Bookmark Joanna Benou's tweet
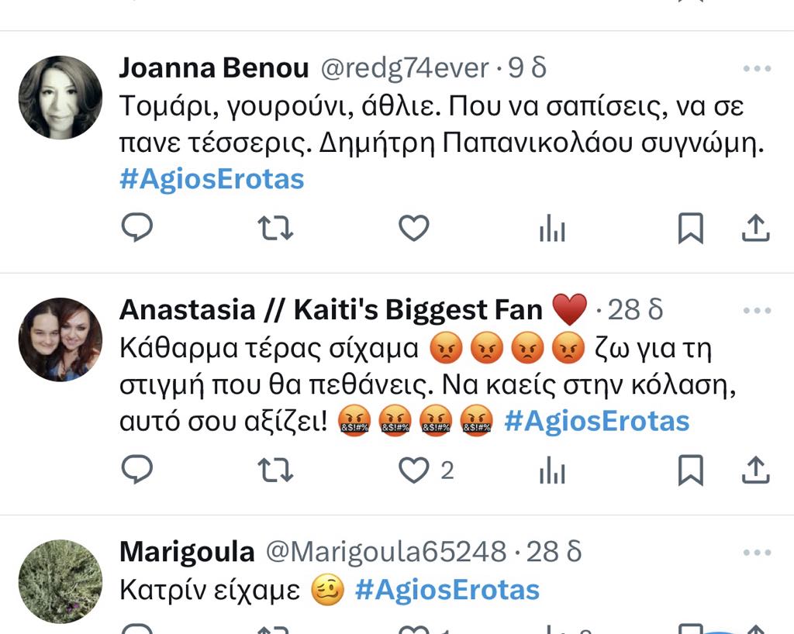 pyautogui.click(x=691, y=228)
